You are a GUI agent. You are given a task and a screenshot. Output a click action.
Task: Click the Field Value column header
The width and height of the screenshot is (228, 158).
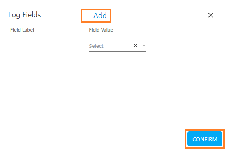click(x=101, y=30)
